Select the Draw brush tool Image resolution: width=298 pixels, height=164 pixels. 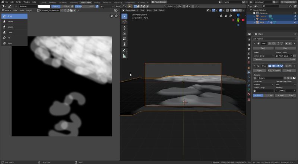pyautogui.click(x=15, y=16)
